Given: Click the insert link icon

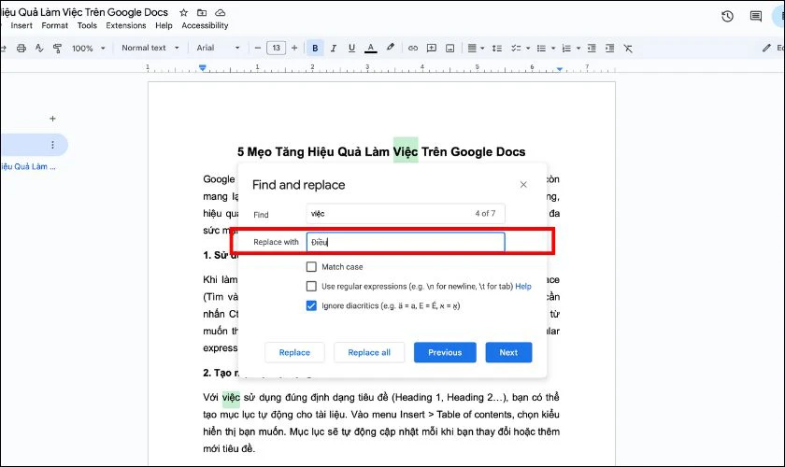Looking at the screenshot, I should pos(412,48).
